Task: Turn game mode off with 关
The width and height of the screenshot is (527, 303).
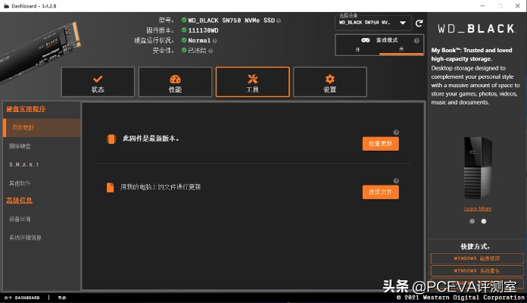Action: click(401, 49)
